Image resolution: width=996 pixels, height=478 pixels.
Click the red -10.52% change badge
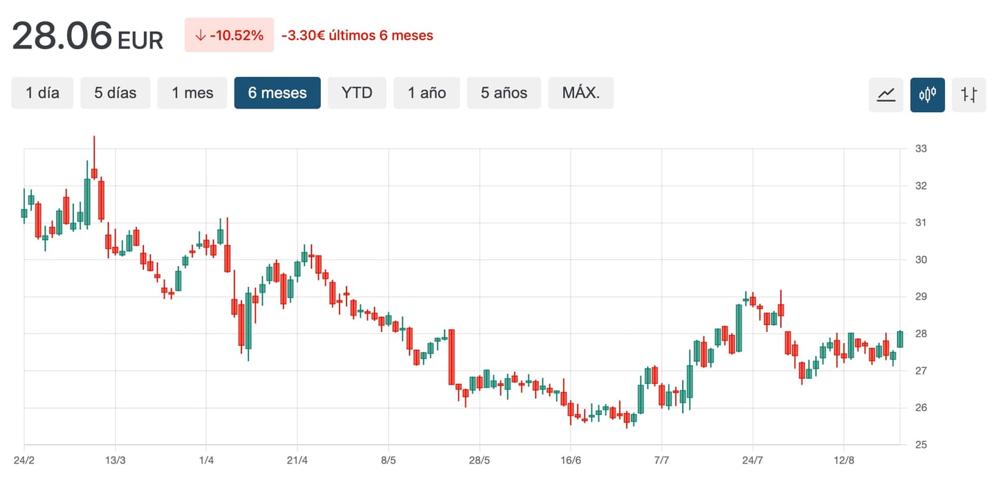[229, 35]
